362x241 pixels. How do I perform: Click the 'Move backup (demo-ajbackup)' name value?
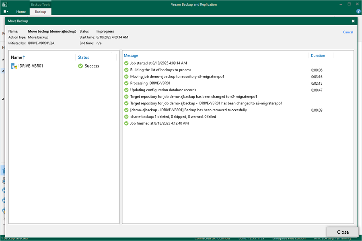(52, 31)
